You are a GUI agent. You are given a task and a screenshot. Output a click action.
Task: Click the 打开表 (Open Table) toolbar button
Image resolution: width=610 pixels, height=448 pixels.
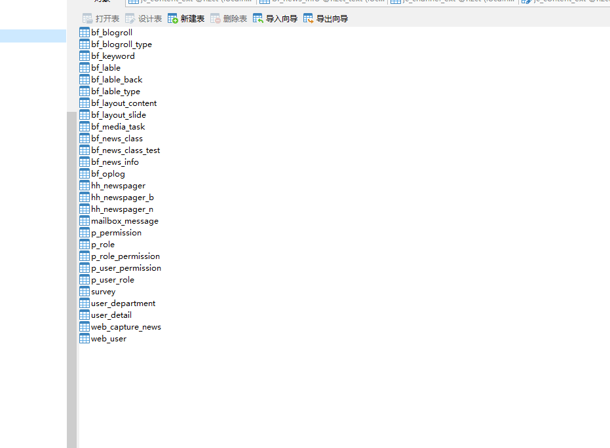[101, 18]
